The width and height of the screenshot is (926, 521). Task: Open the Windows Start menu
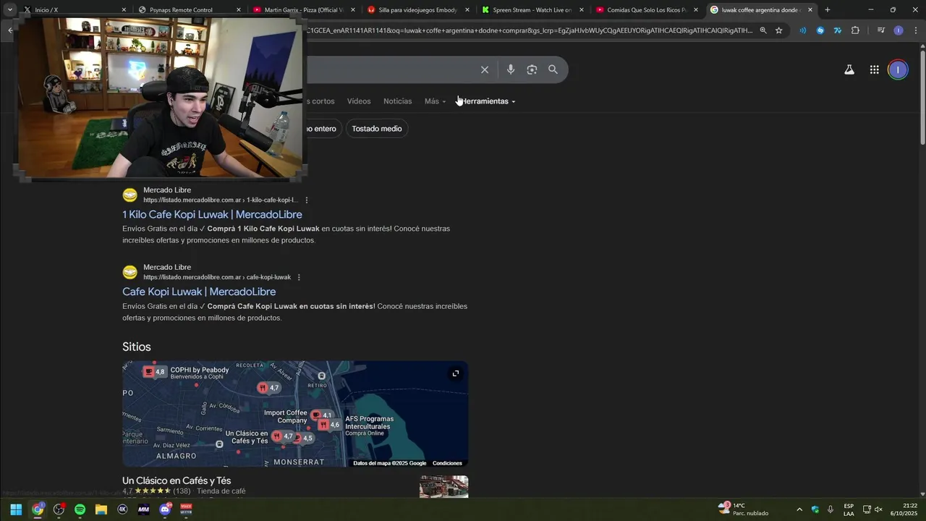pyautogui.click(x=16, y=509)
